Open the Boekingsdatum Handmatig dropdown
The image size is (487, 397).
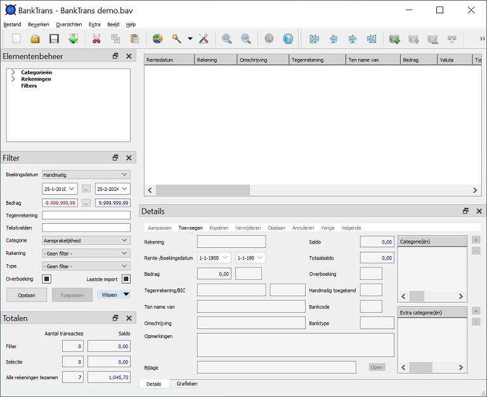(86, 174)
